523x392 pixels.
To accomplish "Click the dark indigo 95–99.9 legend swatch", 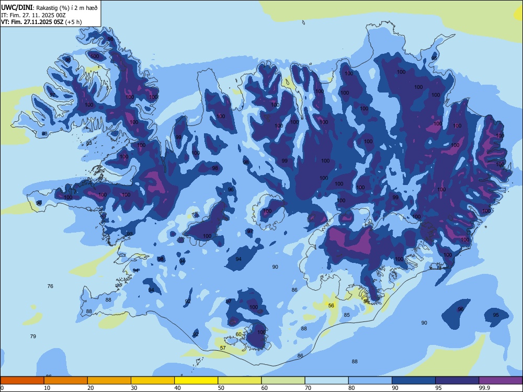I will tap(457, 381).
